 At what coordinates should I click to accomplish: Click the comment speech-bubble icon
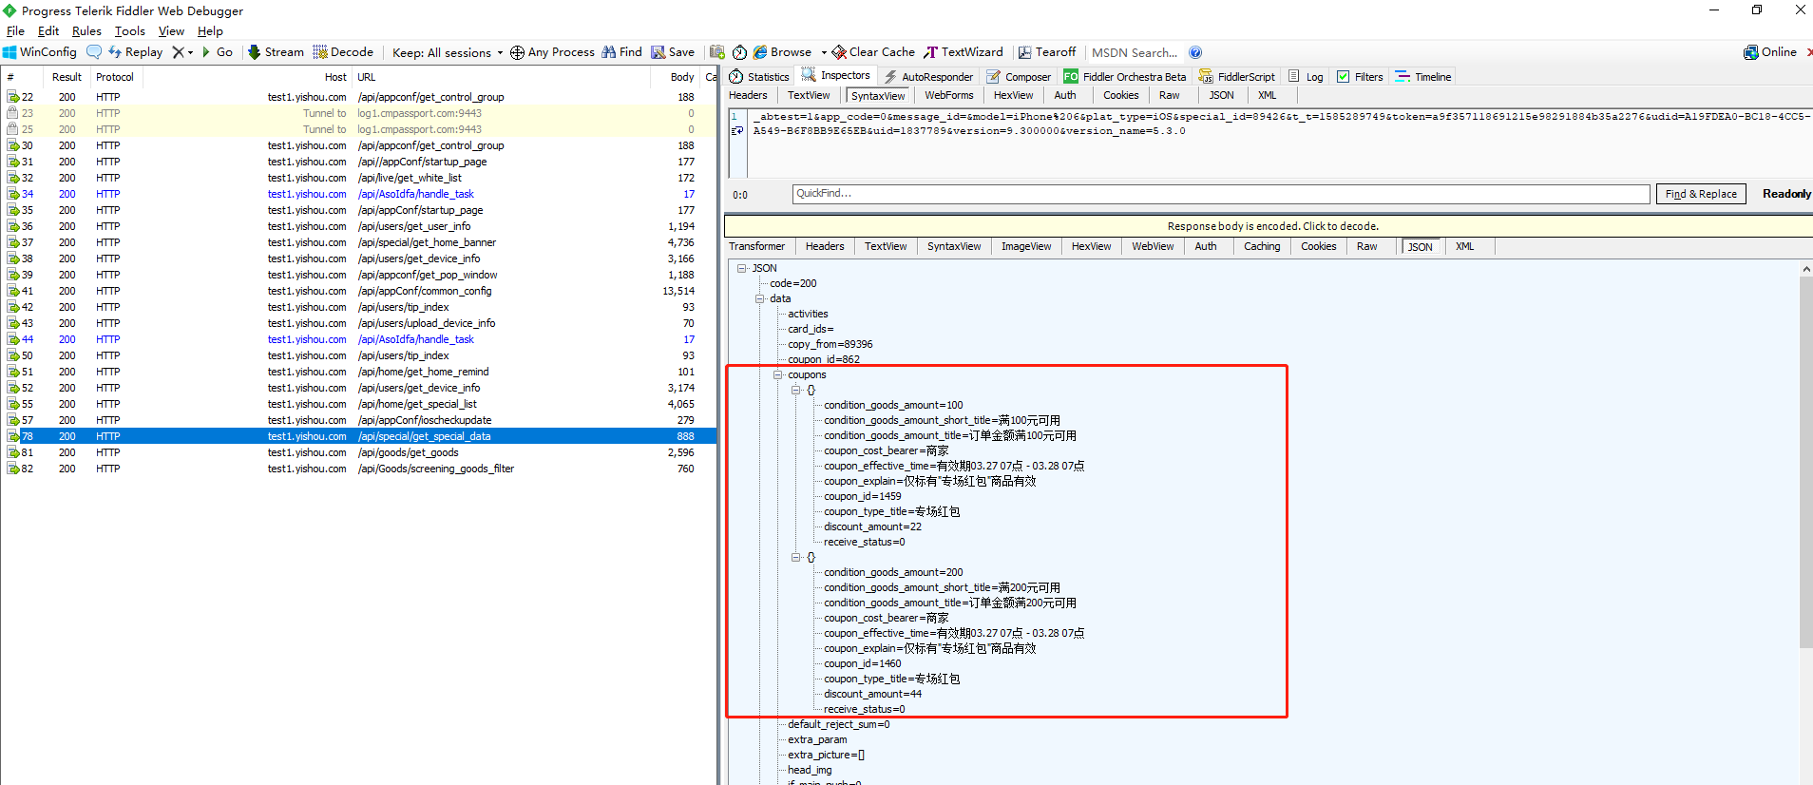pyautogui.click(x=94, y=52)
